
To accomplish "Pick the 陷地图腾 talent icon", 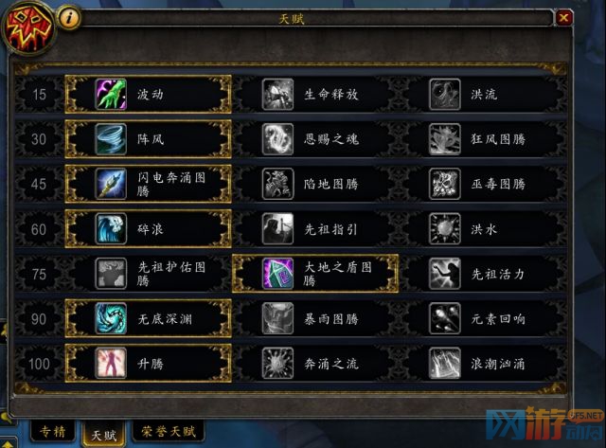I will point(277,184).
